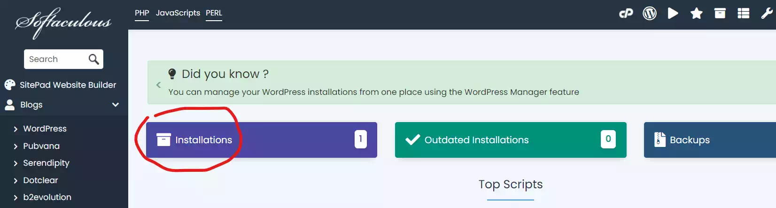Open the Installations panel button
The image size is (776, 208).
[x=262, y=140]
